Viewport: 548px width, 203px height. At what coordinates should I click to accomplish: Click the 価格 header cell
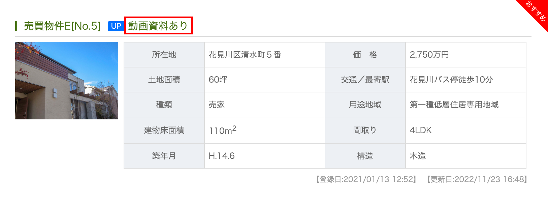click(365, 55)
